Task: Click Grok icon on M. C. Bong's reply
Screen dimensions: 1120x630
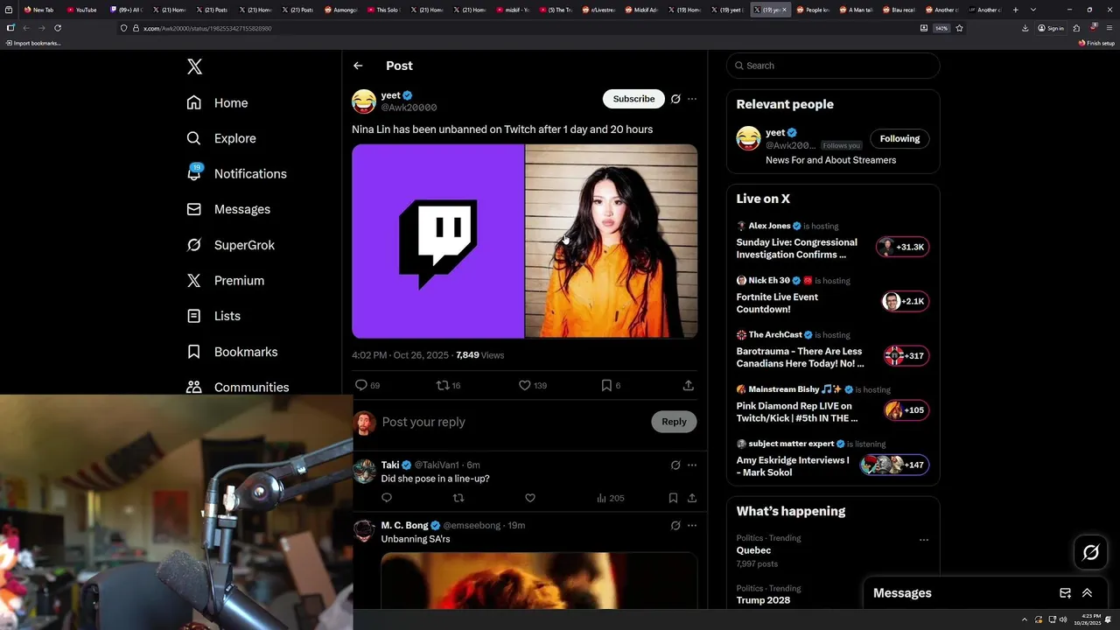Action: click(675, 526)
